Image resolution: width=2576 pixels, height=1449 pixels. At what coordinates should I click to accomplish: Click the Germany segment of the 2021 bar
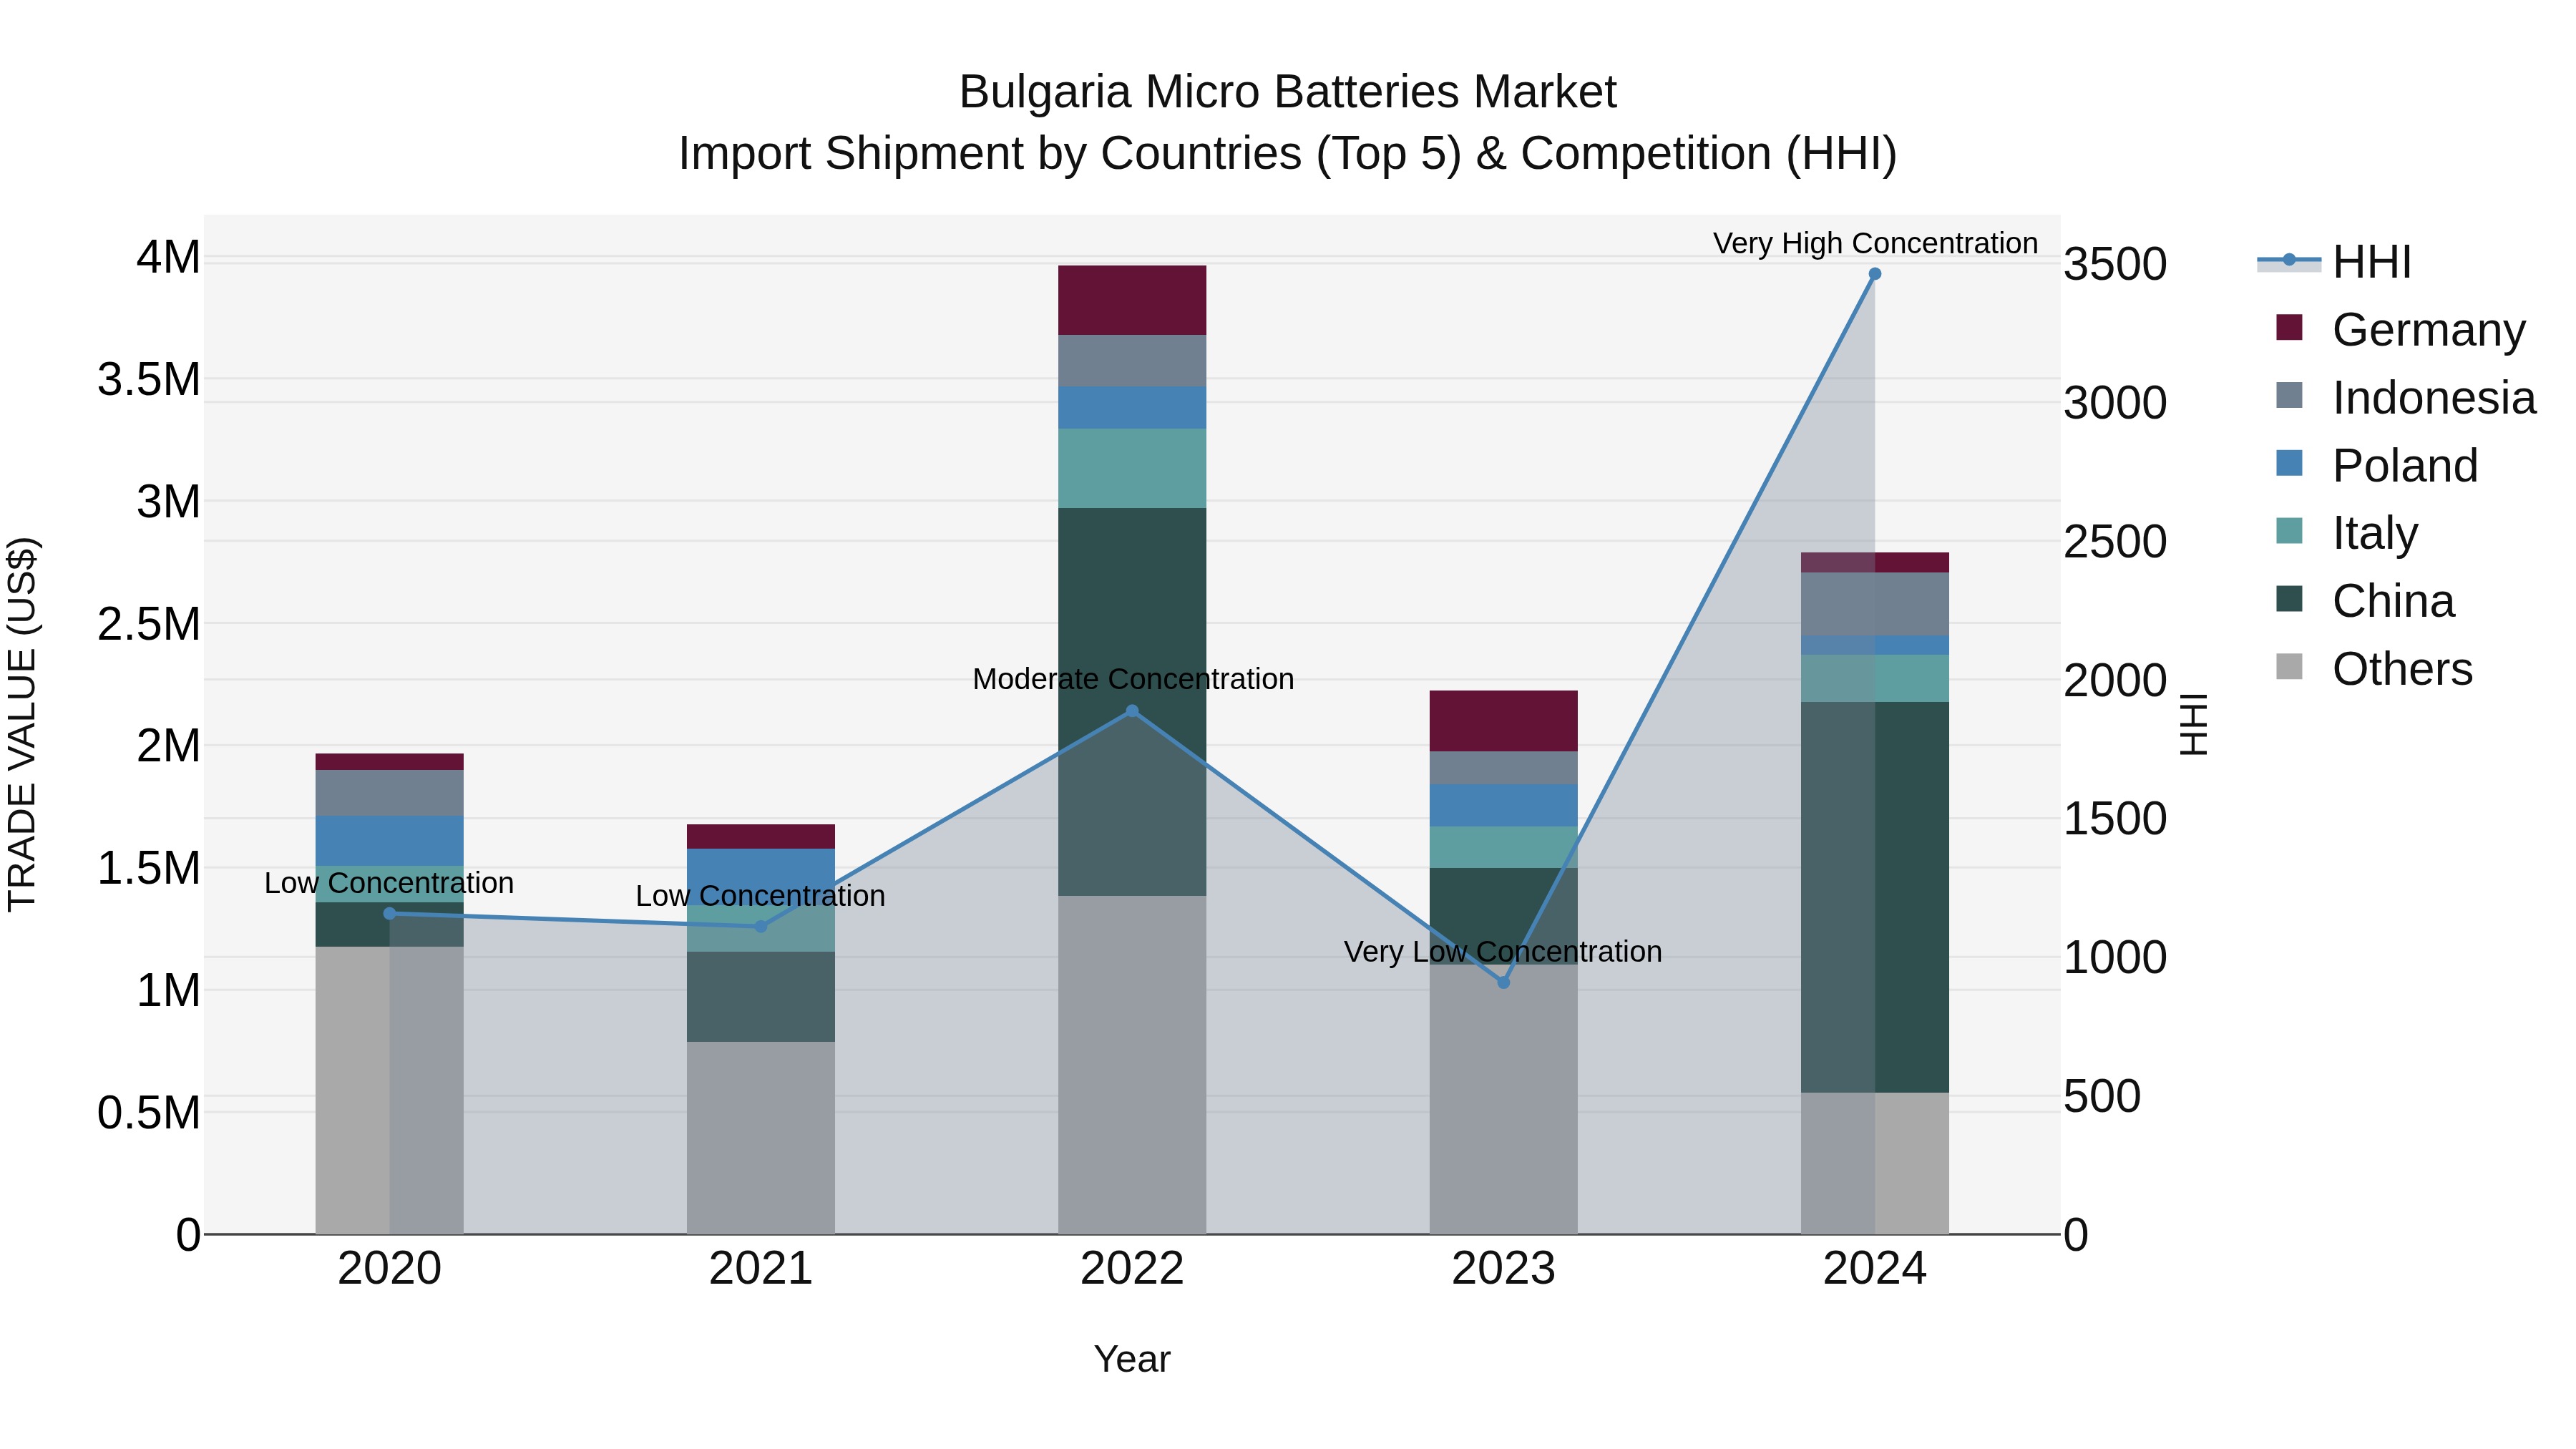(761, 837)
